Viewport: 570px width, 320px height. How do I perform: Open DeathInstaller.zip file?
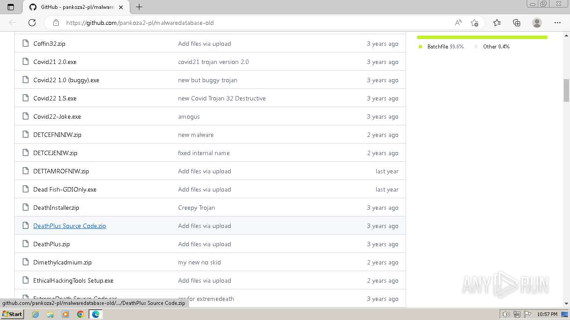coord(56,208)
